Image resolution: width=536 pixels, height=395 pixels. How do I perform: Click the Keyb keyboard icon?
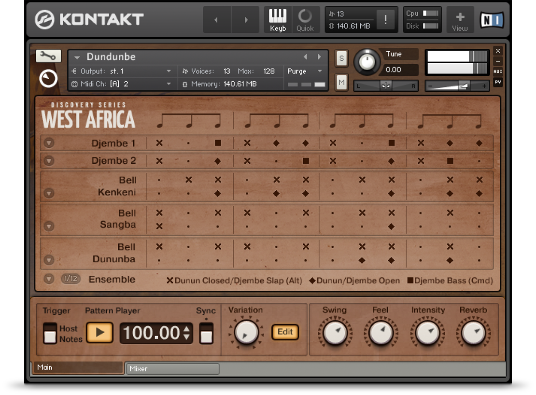(278, 20)
